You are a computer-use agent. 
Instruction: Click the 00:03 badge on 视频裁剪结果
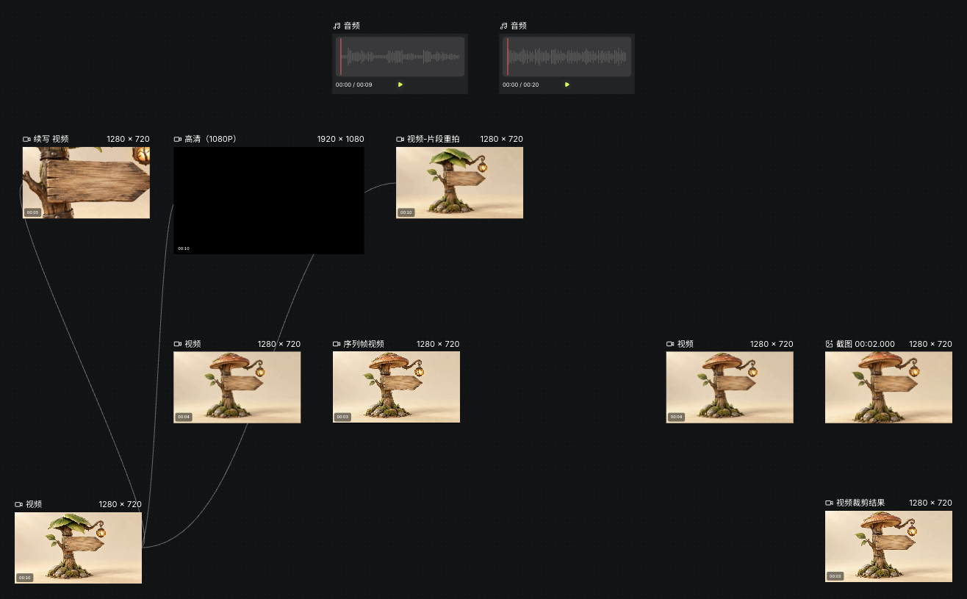835,576
